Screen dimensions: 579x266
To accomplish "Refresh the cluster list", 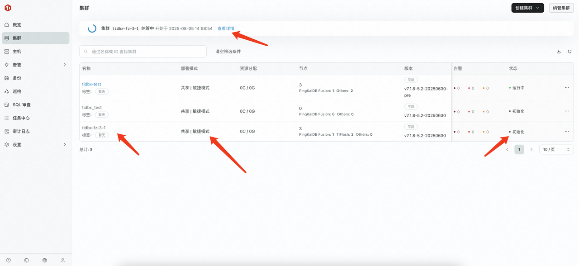I will pos(570,52).
